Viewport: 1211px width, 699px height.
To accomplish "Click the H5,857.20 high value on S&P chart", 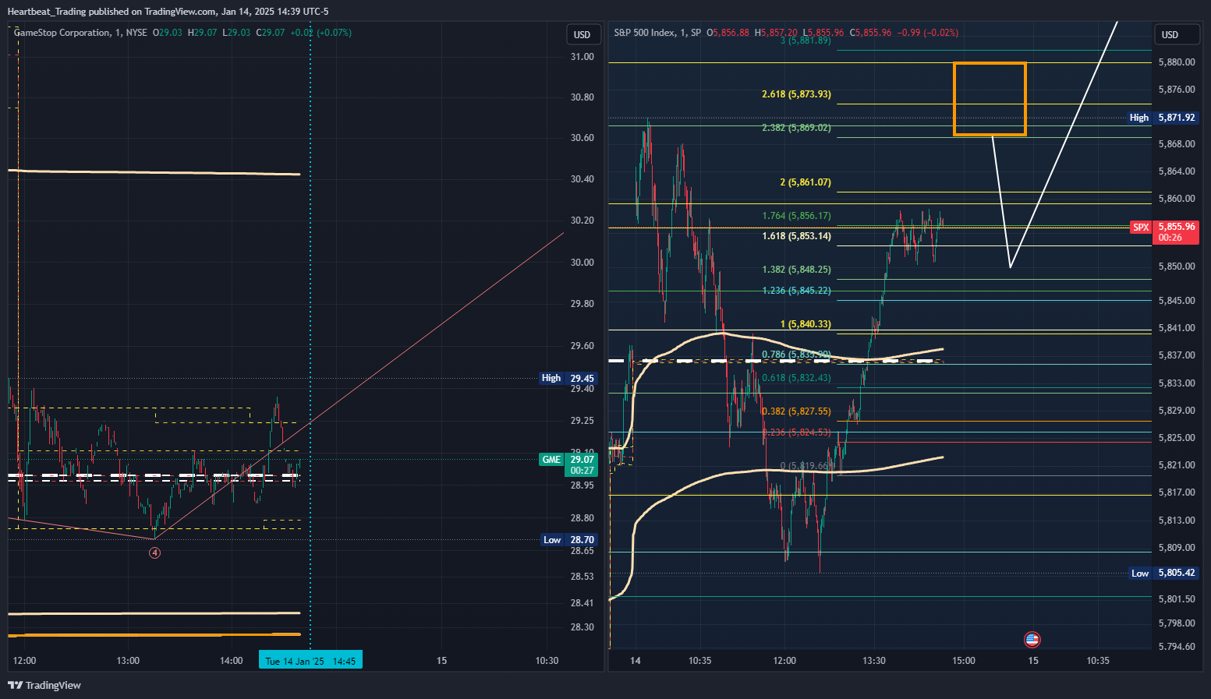I will (x=775, y=33).
